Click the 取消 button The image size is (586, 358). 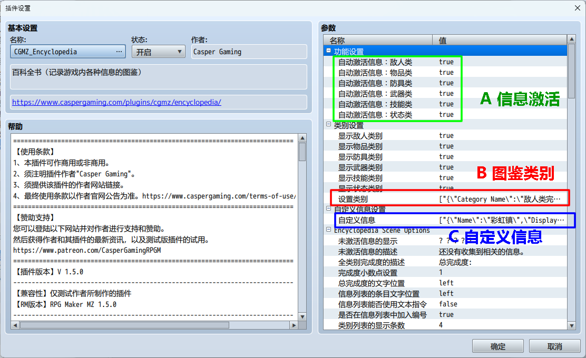pyautogui.click(x=554, y=346)
